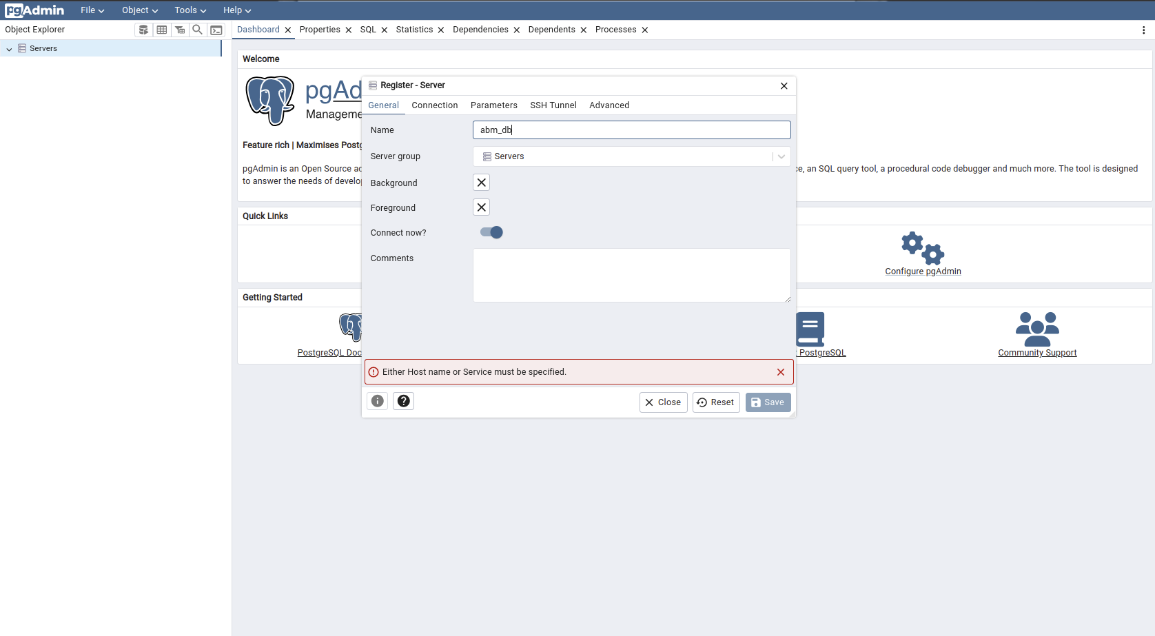The image size is (1155, 636).
Task: Open the Processes tab
Action: point(615,30)
